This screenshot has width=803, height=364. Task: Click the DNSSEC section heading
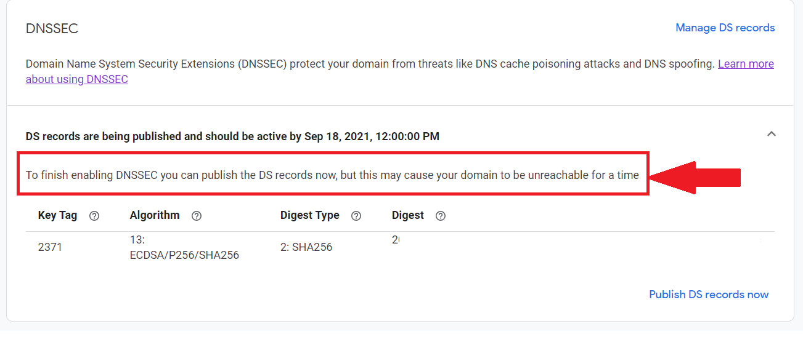click(52, 28)
